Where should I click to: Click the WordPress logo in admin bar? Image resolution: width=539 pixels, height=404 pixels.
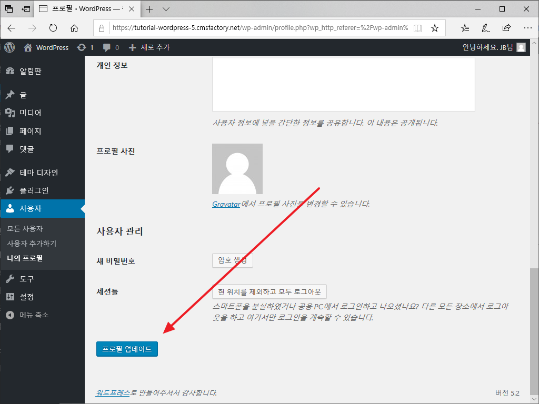point(9,47)
